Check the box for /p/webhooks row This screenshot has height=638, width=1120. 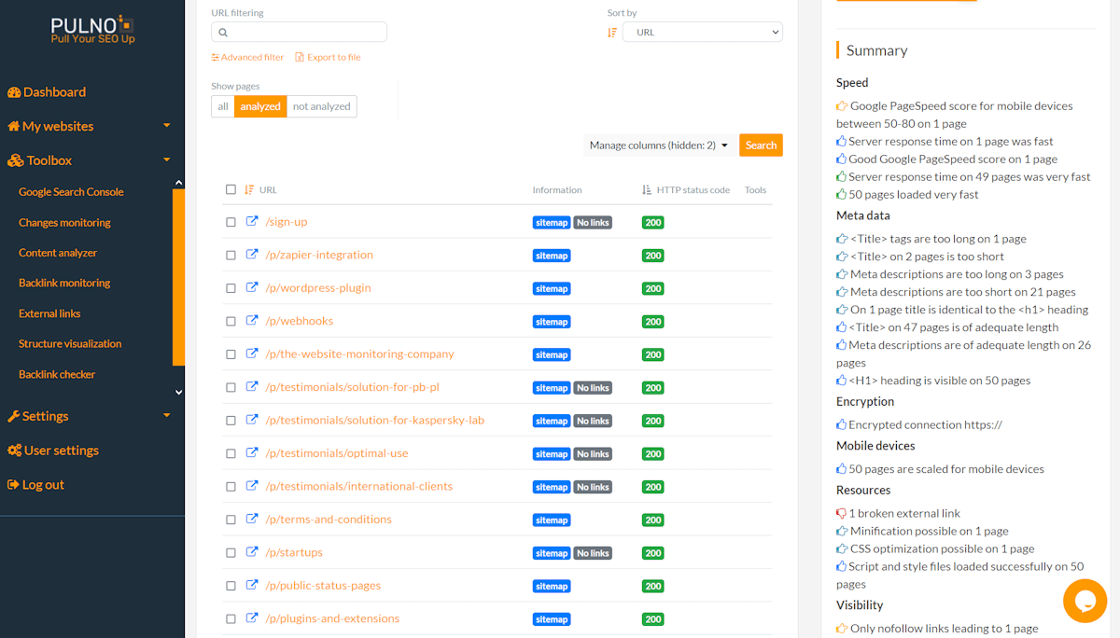pos(231,322)
